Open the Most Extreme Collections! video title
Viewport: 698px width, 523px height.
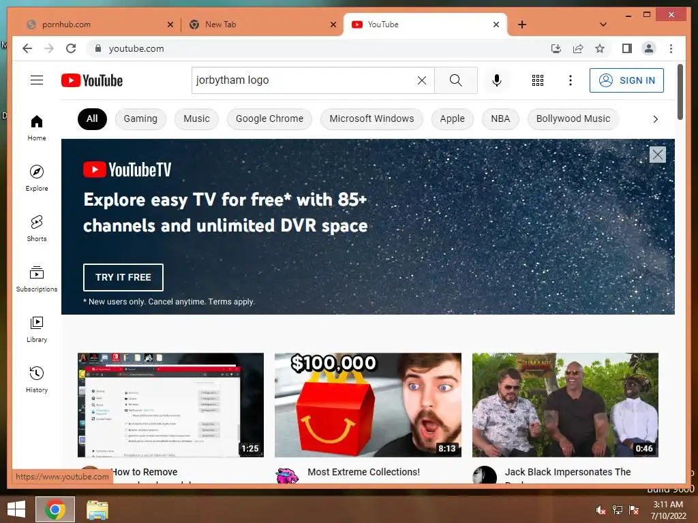pyautogui.click(x=364, y=472)
